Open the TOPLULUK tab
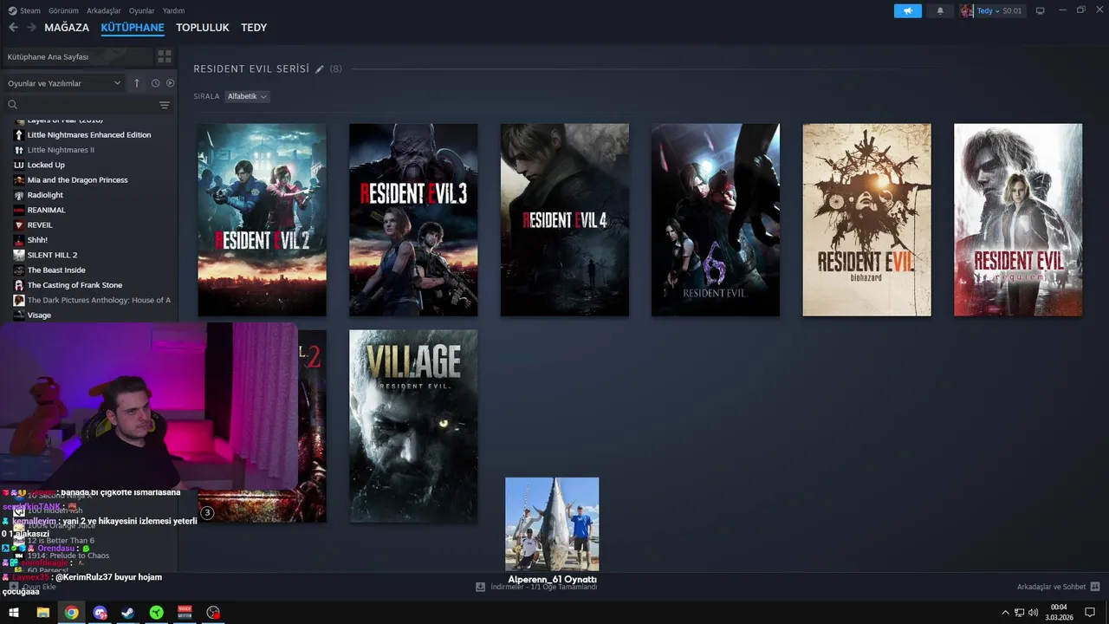This screenshot has height=624, width=1109. 203,28
